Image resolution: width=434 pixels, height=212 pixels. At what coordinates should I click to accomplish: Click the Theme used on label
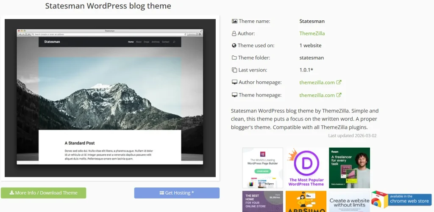pos(256,46)
